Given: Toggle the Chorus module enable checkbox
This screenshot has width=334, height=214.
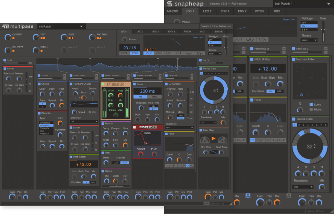Looking at the screenshot, I should pyautogui.click(x=39, y=84).
